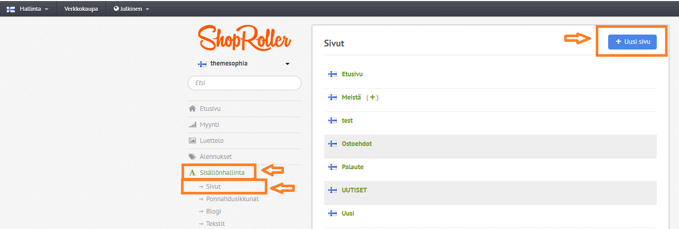Select the Sivut submenu item
This screenshot has width=679, height=229.
[x=213, y=187]
